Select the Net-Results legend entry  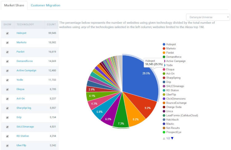(x=171, y=128)
